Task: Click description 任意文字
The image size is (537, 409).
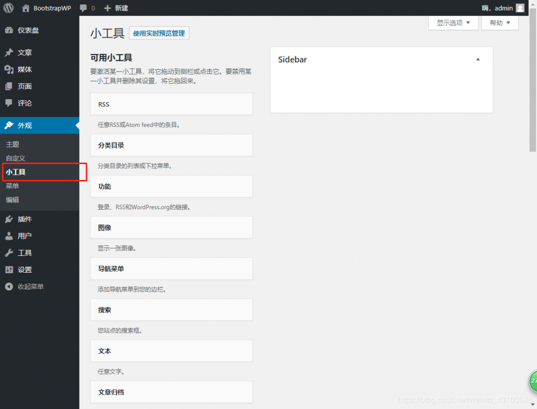Action: point(111,371)
